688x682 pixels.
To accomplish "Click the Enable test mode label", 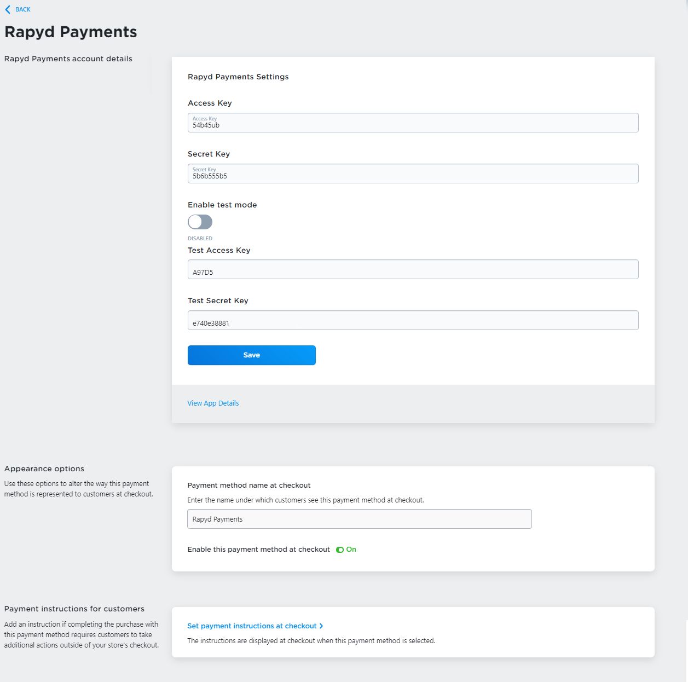I will click(x=222, y=205).
